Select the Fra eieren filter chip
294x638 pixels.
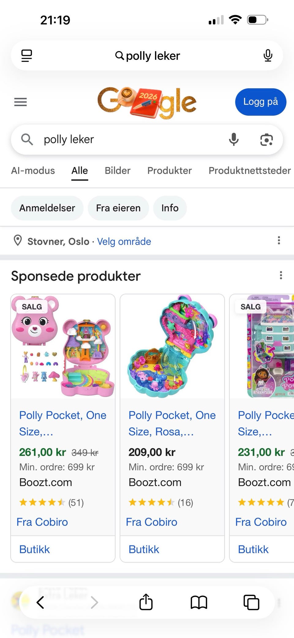point(118,208)
